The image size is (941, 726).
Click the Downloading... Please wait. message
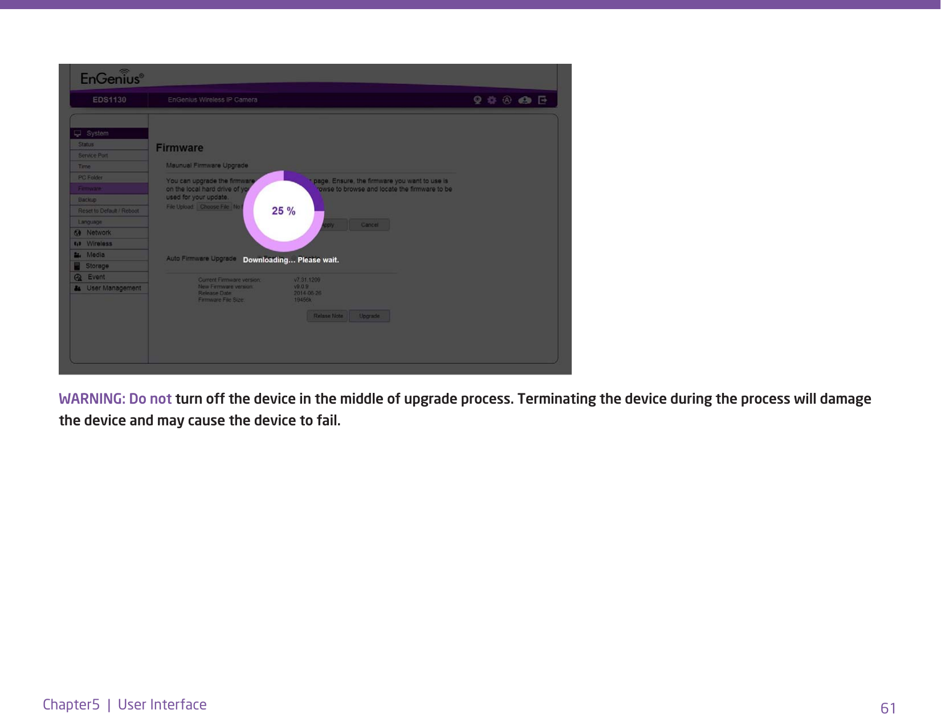tap(291, 260)
